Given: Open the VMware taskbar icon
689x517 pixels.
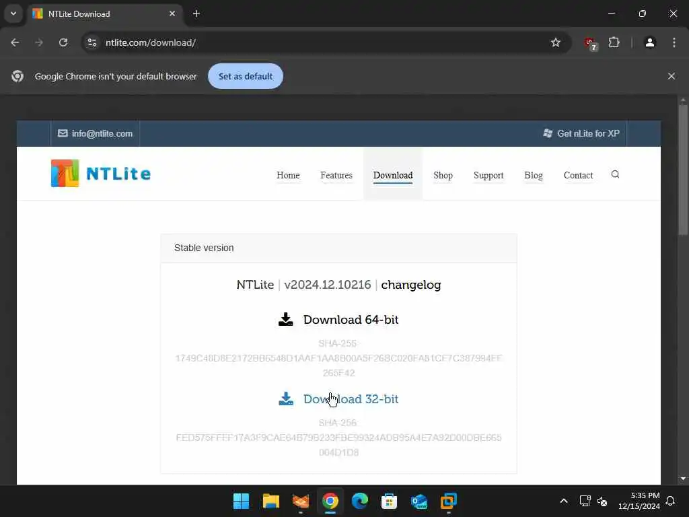Looking at the screenshot, I should [x=449, y=501].
